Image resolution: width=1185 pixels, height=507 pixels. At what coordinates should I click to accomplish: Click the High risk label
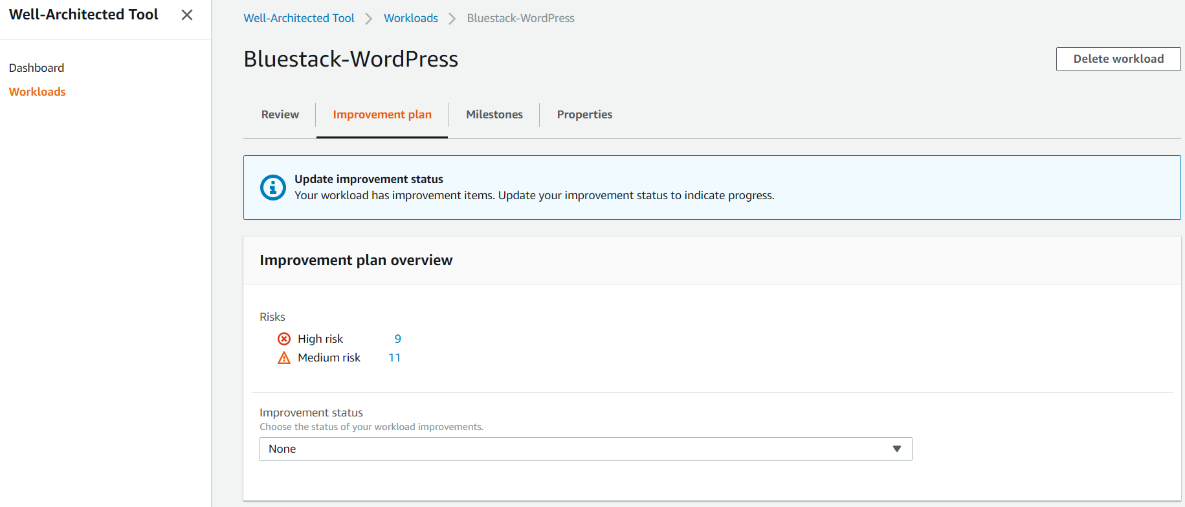pos(320,339)
